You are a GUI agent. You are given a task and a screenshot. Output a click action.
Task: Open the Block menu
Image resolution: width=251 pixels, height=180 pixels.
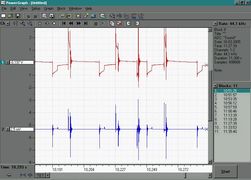pos(61,8)
